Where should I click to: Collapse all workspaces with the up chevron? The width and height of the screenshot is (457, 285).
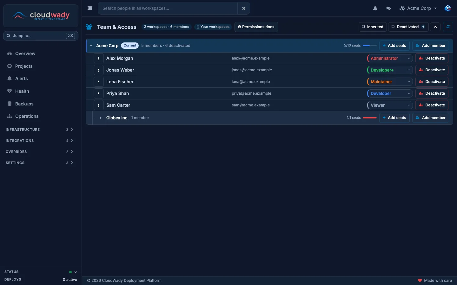point(435,27)
